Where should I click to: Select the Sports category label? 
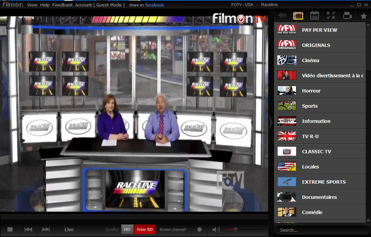310,106
